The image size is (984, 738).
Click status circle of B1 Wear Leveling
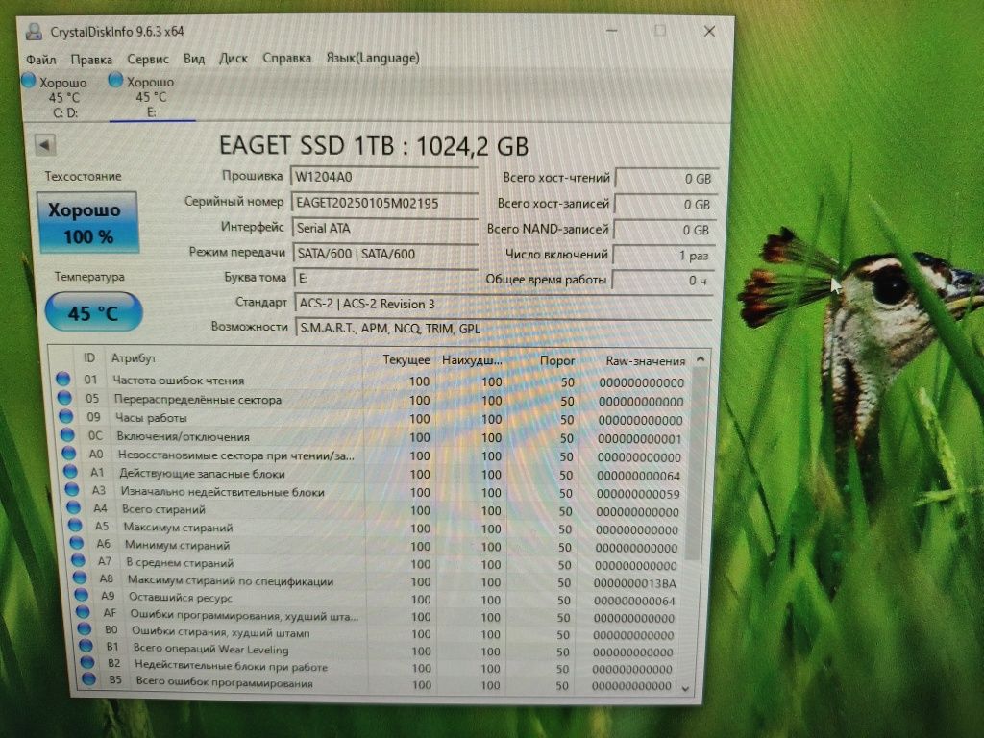click(x=86, y=645)
